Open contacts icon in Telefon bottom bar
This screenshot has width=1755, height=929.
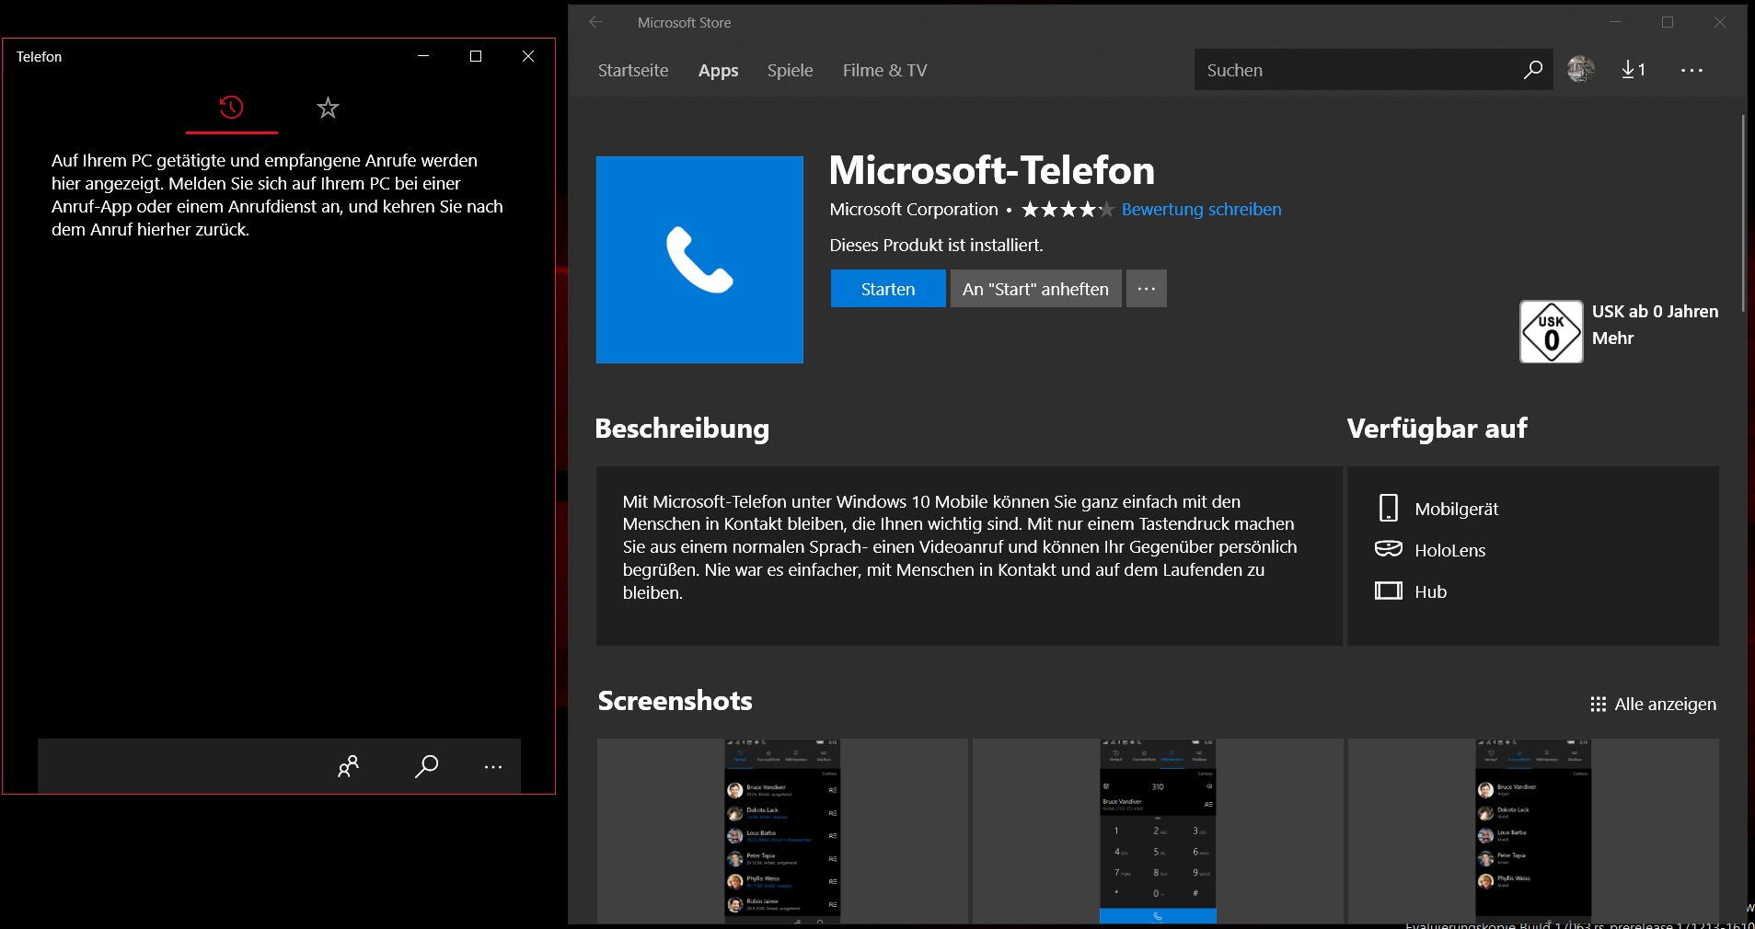348,766
